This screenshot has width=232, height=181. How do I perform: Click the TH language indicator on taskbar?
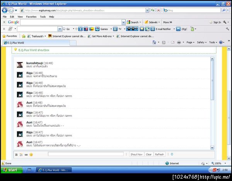pyautogui.click(x=29, y=170)
